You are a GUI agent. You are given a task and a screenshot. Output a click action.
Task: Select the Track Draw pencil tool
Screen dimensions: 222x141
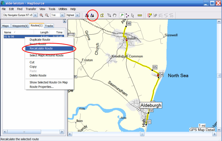150,15
